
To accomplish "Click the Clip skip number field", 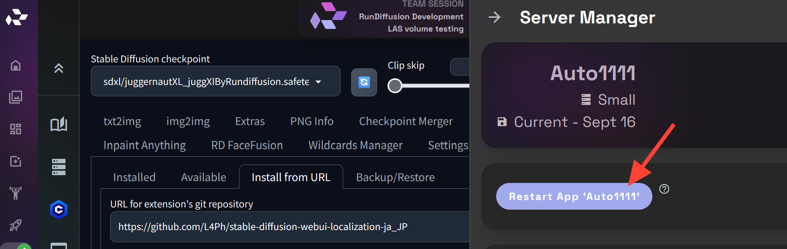I will click(x=460, y=67).
